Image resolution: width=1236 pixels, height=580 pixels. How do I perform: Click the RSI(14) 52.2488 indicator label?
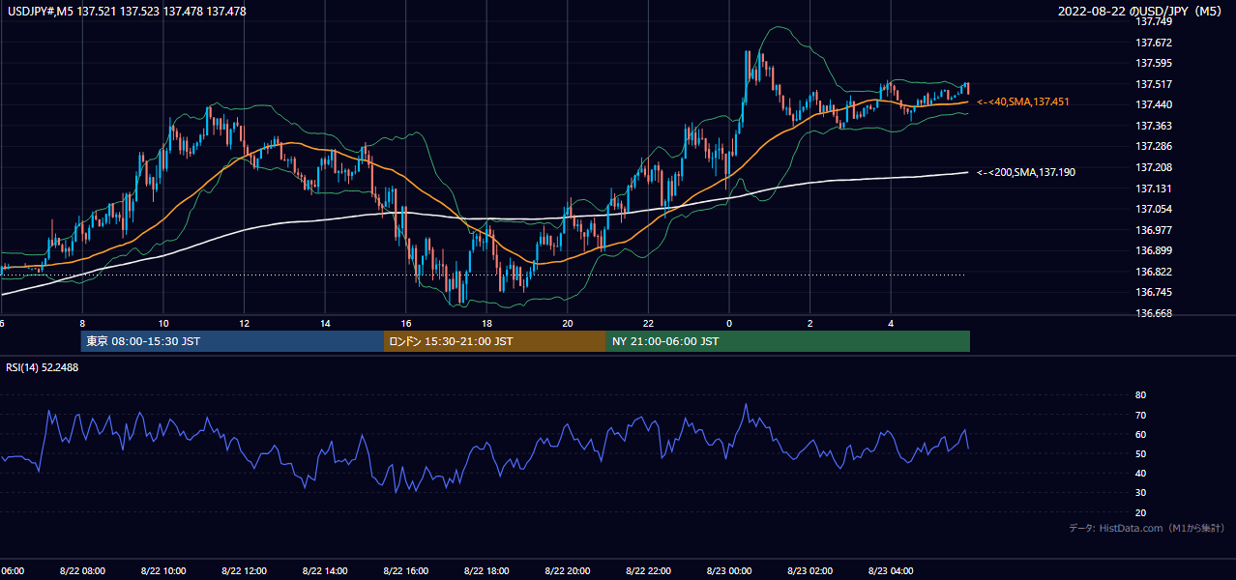(43, 367)
